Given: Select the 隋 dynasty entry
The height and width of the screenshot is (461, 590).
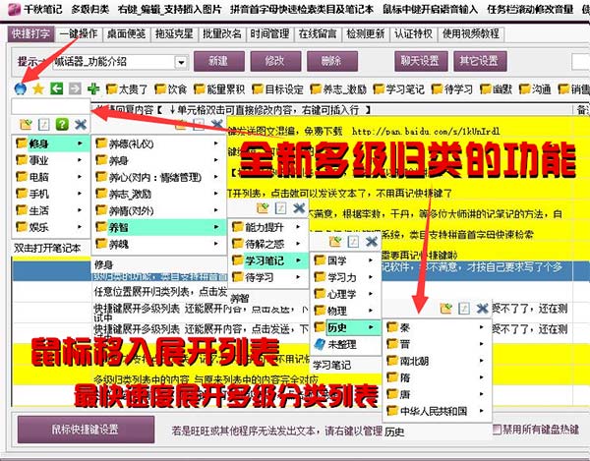Looking at the screenshot, I should 437,377.
